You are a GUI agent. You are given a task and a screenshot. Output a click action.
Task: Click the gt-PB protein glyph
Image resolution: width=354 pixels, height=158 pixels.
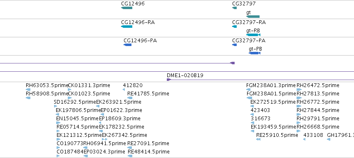255,53
